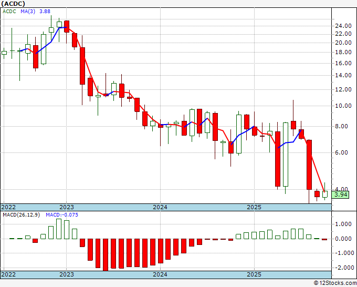
Task: Click the 8.00 price axis label
Action: 341,126
